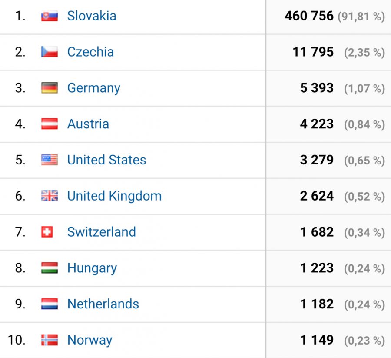Select the Hungary link

pyautogui.click(x=92, y=268)
